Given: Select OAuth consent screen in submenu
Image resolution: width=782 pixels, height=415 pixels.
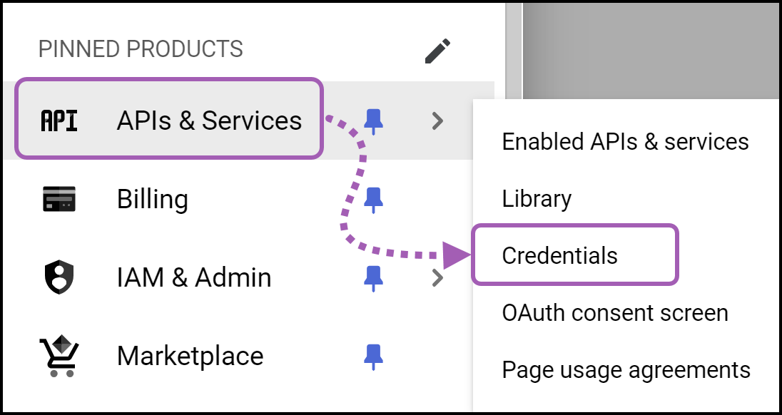Looking at the screenshot, I should (615, 313).
